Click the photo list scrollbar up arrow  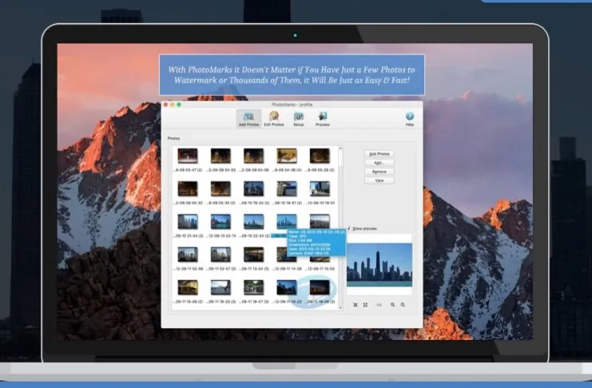(341, 148)
